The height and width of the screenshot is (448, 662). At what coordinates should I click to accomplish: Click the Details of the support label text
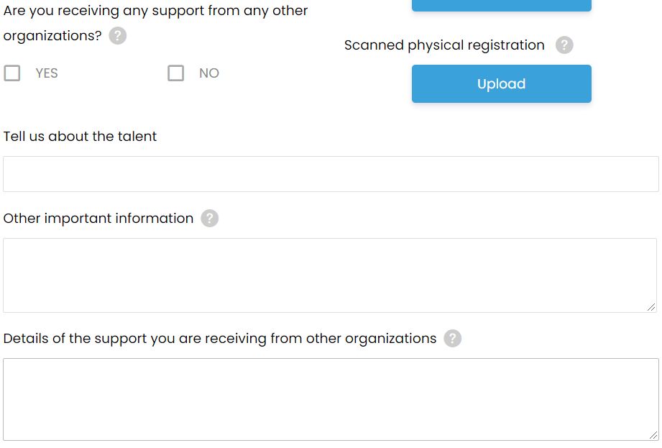click(x=219, y=339)
